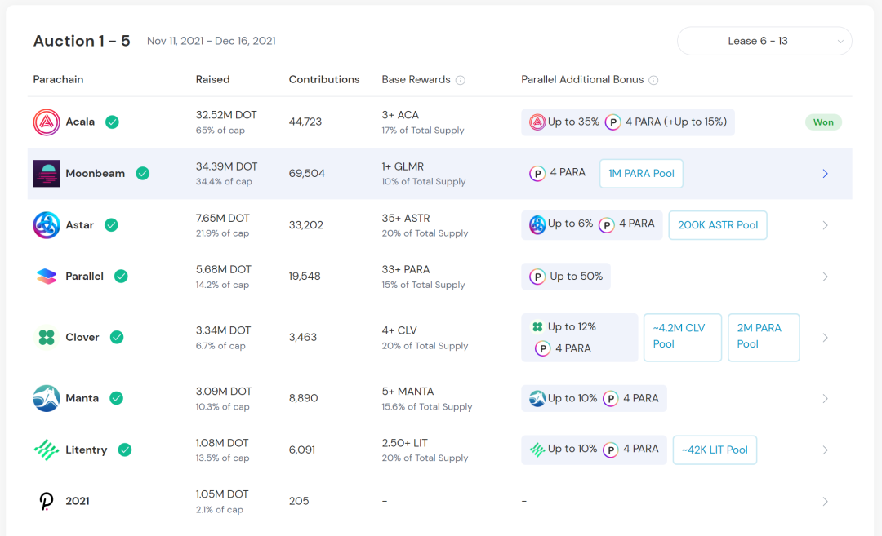Click Manta icon in Up to 10% bonus
Viewport: 882px width, 536px height.
537,398
